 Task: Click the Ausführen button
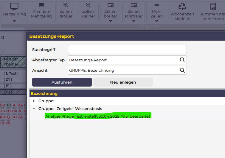click(x=62, y=82)
